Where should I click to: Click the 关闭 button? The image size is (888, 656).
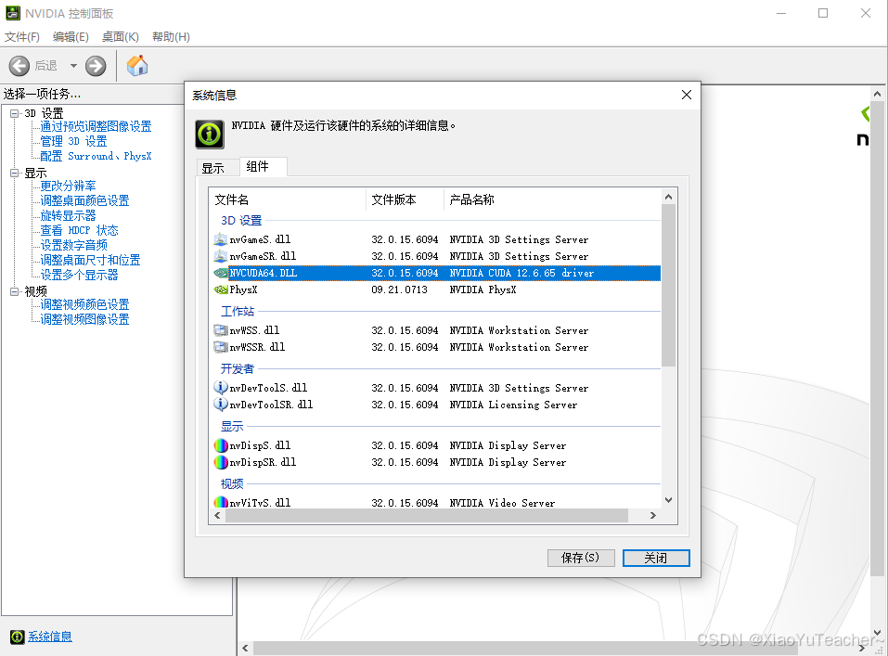(656, 558)
